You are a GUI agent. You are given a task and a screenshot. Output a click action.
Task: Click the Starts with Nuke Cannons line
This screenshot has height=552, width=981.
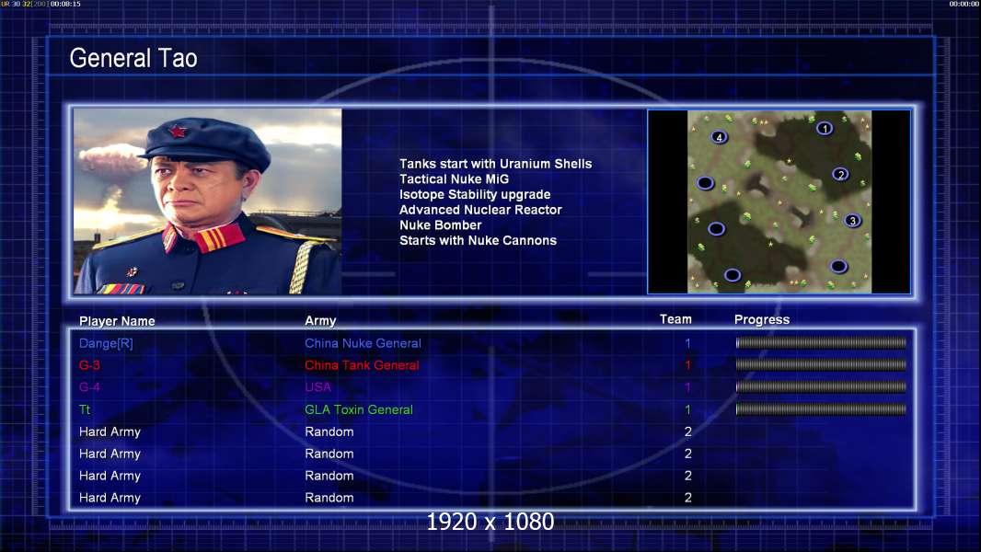pyautogui.click(x=478, y=241)
